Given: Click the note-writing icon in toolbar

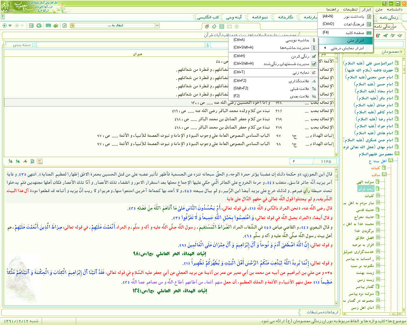Looking at the screenshot, I should click(x=65, y=25).
